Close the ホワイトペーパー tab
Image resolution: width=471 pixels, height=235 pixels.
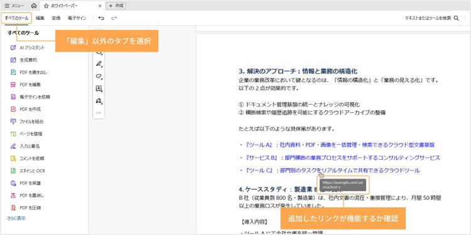[100, 6]
